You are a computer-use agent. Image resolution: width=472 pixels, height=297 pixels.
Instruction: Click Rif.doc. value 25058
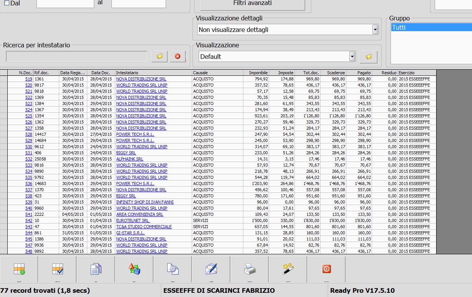[x=40, y=159]
